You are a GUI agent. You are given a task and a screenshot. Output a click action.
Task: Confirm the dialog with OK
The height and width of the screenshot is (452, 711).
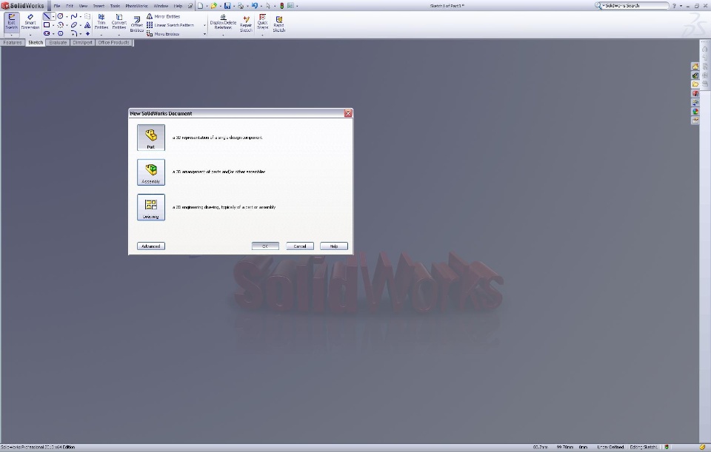[265, 246]
